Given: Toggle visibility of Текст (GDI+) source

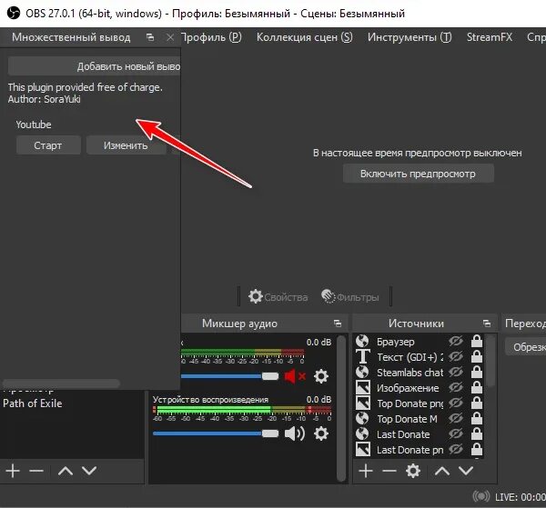Looking at the screenshot, I should (x=456, y=356).
